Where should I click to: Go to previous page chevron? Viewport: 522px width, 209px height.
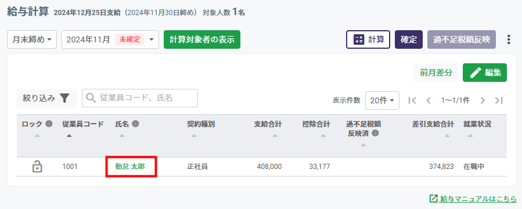429,100
